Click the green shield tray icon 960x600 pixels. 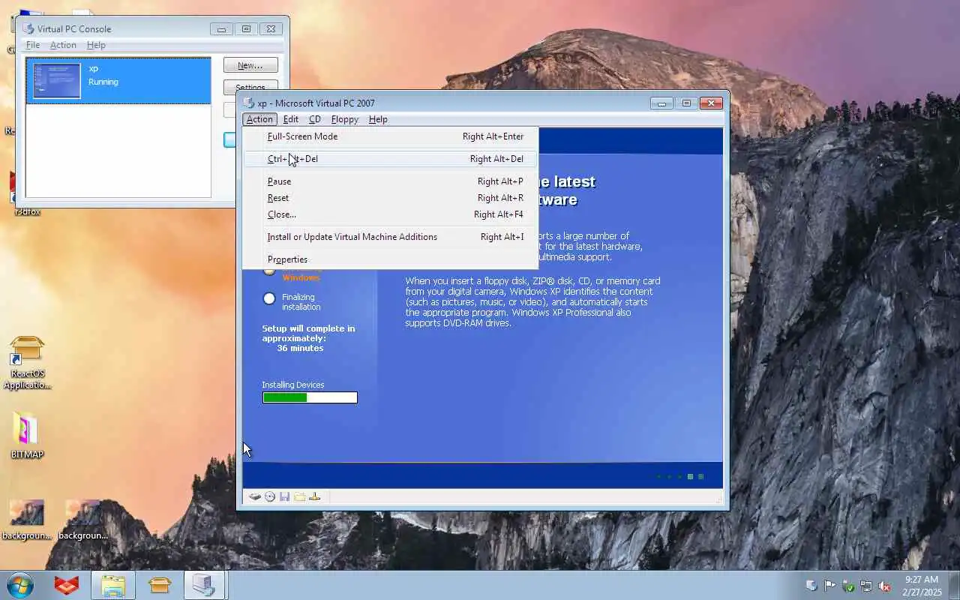click(847, 586)
